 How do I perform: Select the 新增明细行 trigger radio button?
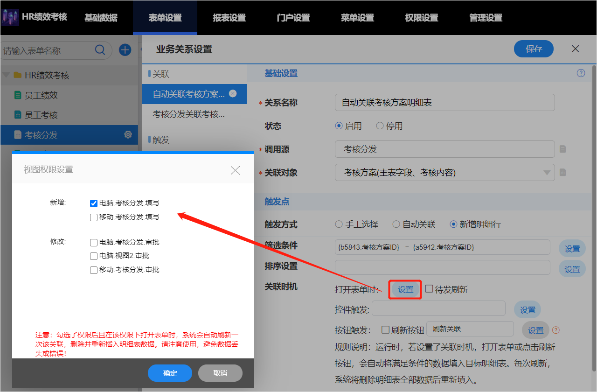point(453,224)
